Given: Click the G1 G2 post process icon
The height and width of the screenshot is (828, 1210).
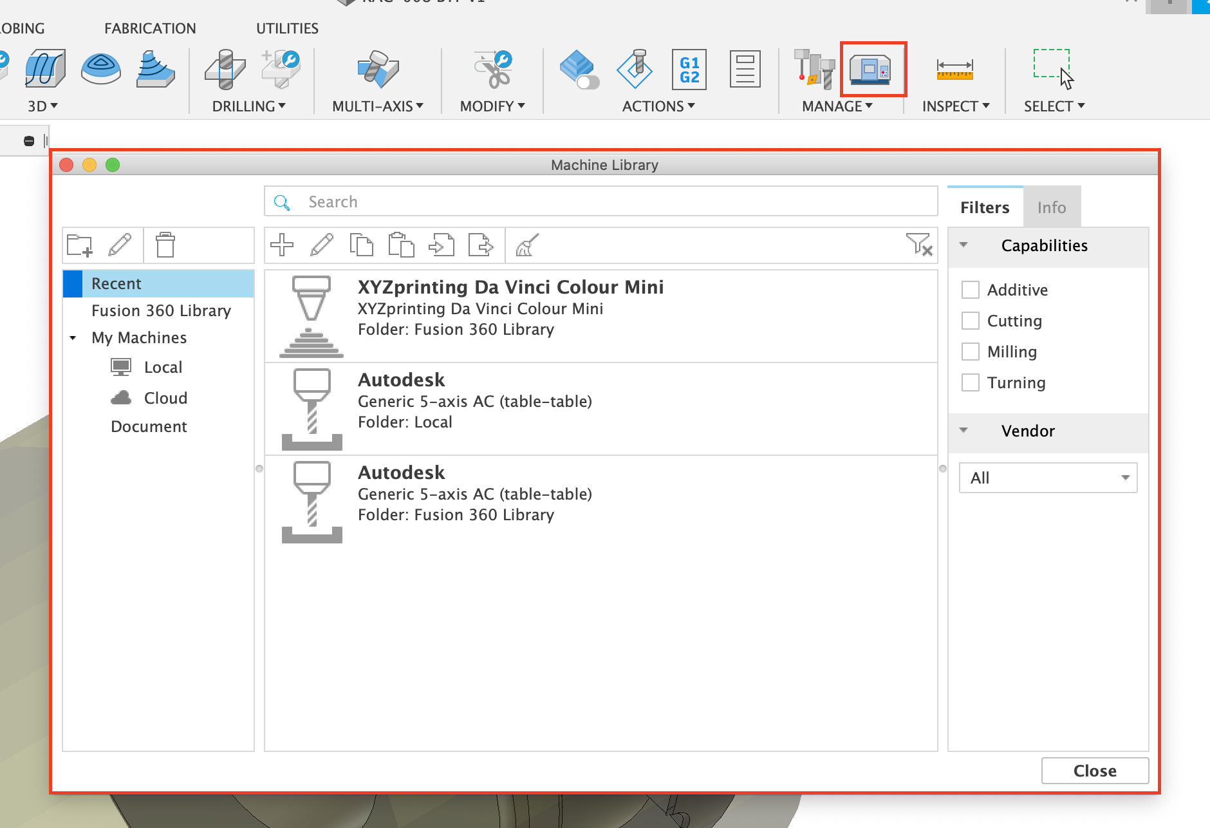Looking at the screenshot, I should coord(689,70).
